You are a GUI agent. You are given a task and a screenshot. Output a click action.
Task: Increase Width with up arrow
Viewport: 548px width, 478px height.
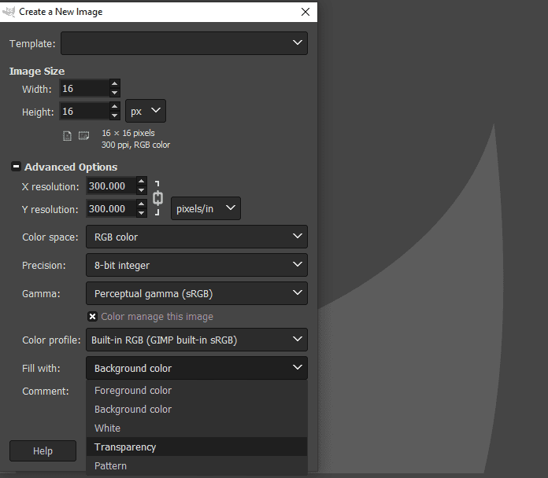pyautogui.click(x=115, y=84)
